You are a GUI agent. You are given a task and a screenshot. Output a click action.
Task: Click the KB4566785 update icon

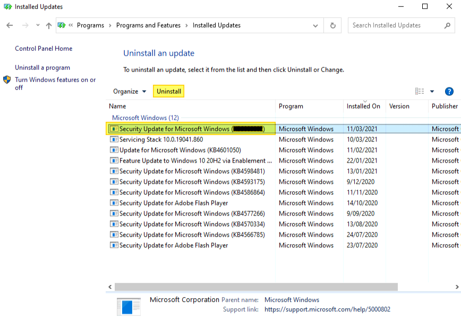114,234
